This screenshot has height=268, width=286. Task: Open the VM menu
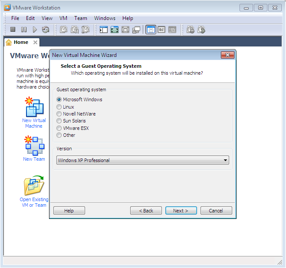[63, 18]
